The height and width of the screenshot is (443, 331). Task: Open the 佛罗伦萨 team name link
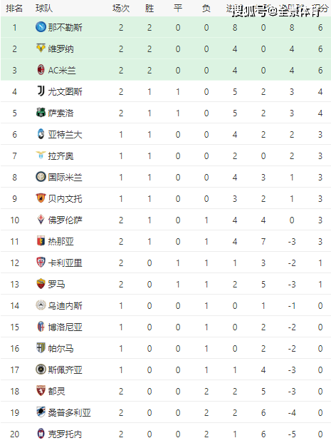click(65, 220)
